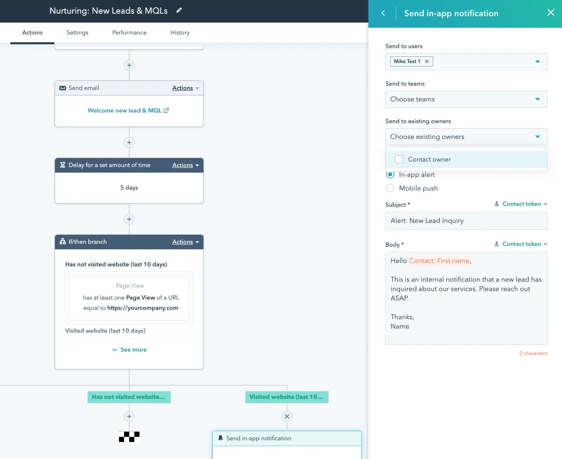Click the plus icon below the Delay action

129,219
